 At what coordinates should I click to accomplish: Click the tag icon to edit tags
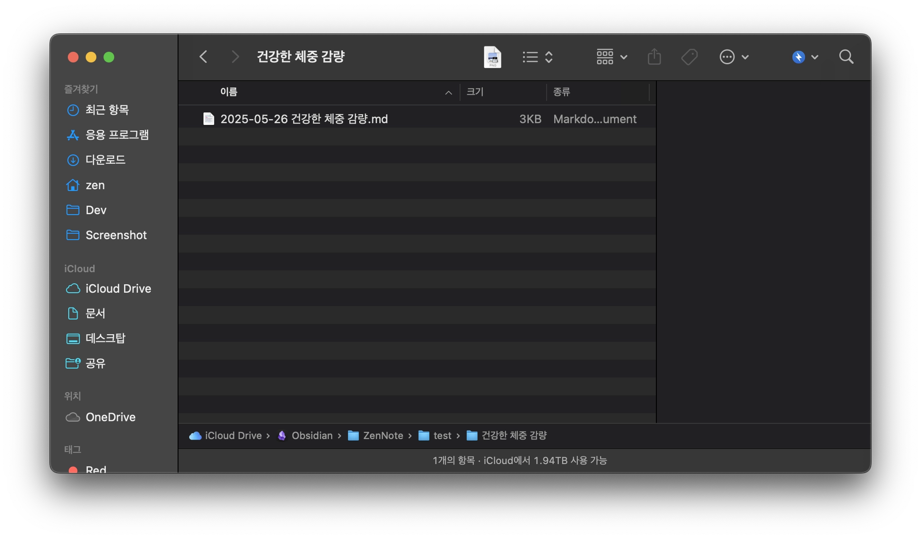(x=689, y=57)
